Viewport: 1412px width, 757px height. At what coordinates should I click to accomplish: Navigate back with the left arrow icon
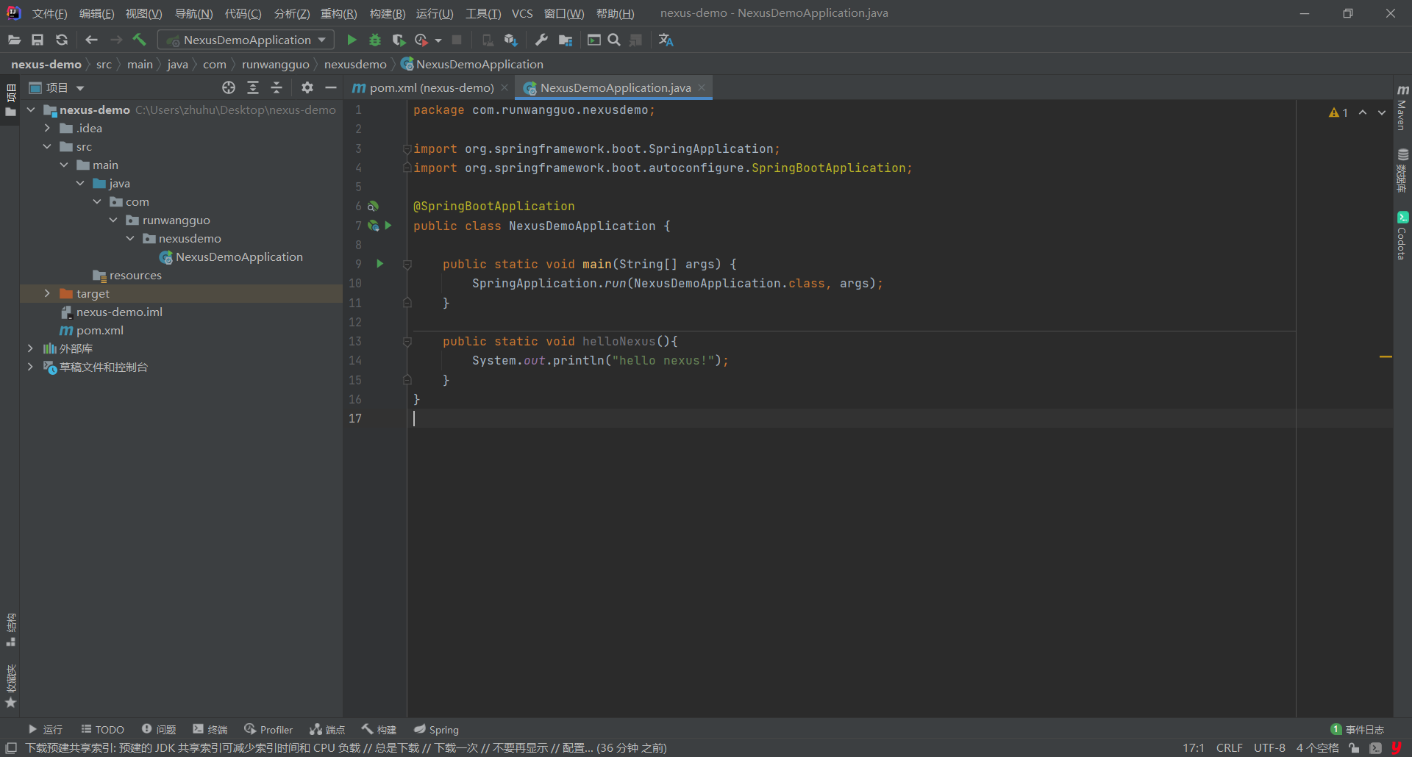tap(91, 40)
